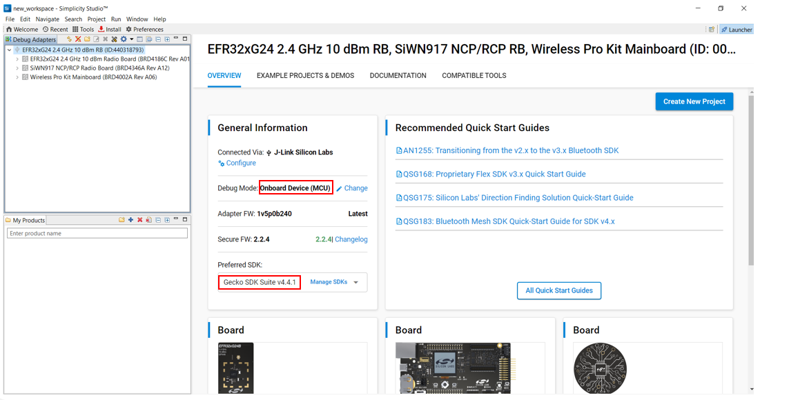Click the Enter product name field
The image size is (809, 400).
(97, 234)
